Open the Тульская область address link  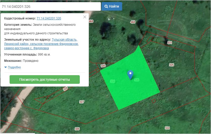65,40
